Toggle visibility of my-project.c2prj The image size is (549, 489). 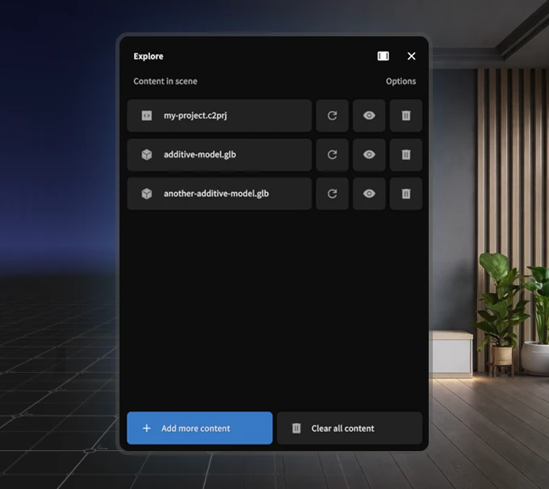click(x=369, y=115)
